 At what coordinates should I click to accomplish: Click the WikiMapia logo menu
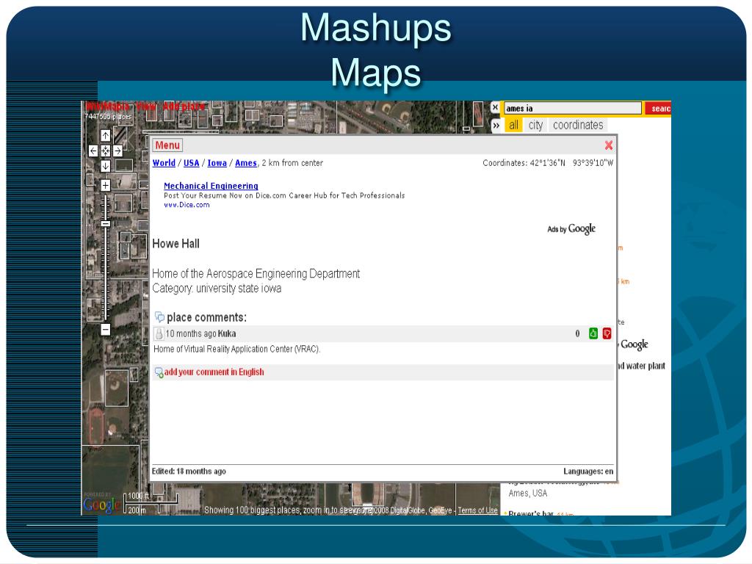pos(107,106)
